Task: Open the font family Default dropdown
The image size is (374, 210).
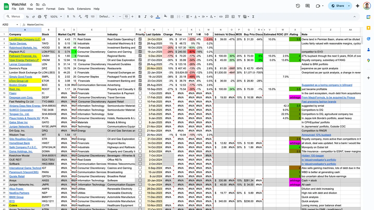Action: click(106, 17)
